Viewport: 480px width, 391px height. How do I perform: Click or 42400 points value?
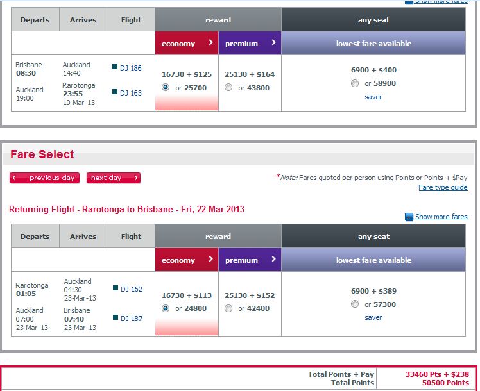tap(253, 308)
